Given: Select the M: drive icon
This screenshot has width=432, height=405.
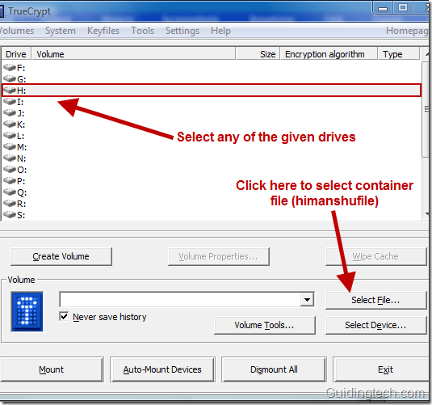Looking at the screenshot, I should click(10, 147).
